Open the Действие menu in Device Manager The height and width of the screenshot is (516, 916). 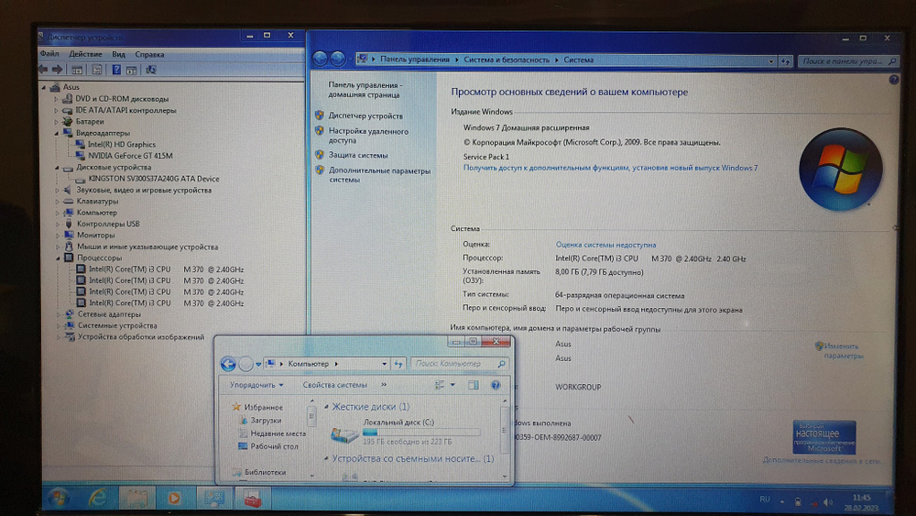pyautogui.click(x=85, y=54)
